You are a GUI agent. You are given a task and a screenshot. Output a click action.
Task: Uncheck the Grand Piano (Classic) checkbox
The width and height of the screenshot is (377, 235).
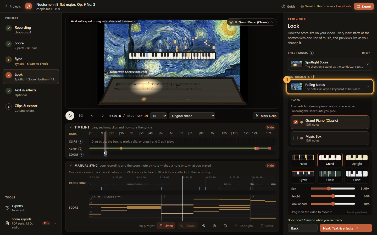coord(296,122)
